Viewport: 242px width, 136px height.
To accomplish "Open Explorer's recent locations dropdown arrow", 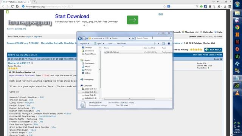I will (87, 39).
